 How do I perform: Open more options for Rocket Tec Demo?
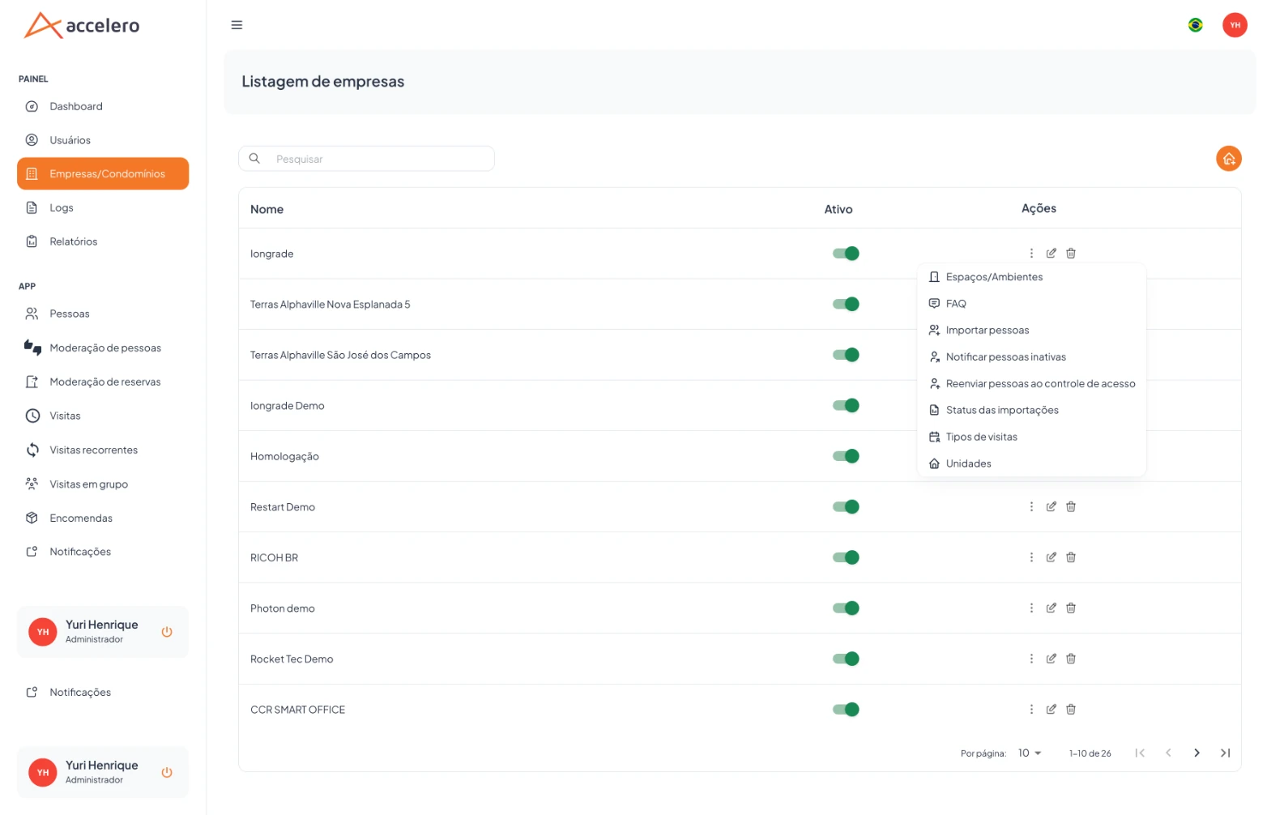point(1031,659)
